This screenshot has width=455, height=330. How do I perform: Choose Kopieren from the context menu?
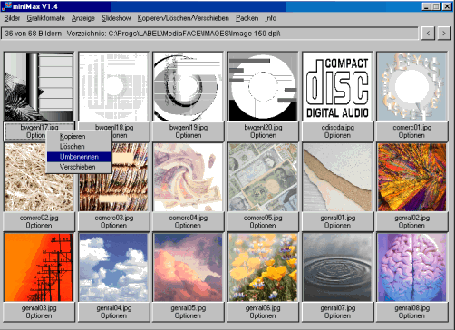point(79,136)
